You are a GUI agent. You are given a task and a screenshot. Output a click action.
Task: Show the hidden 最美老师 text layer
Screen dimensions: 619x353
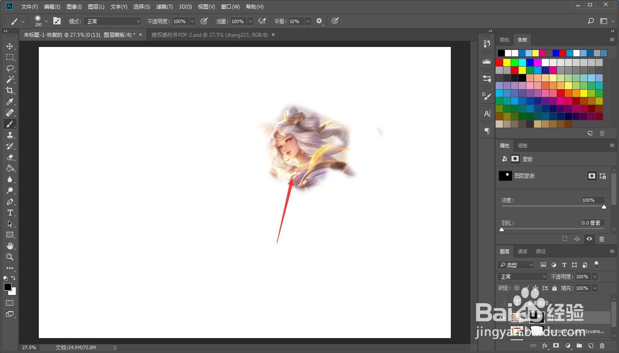502,303
